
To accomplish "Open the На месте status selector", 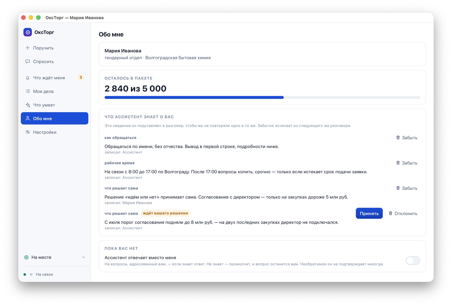I will 55,257.
